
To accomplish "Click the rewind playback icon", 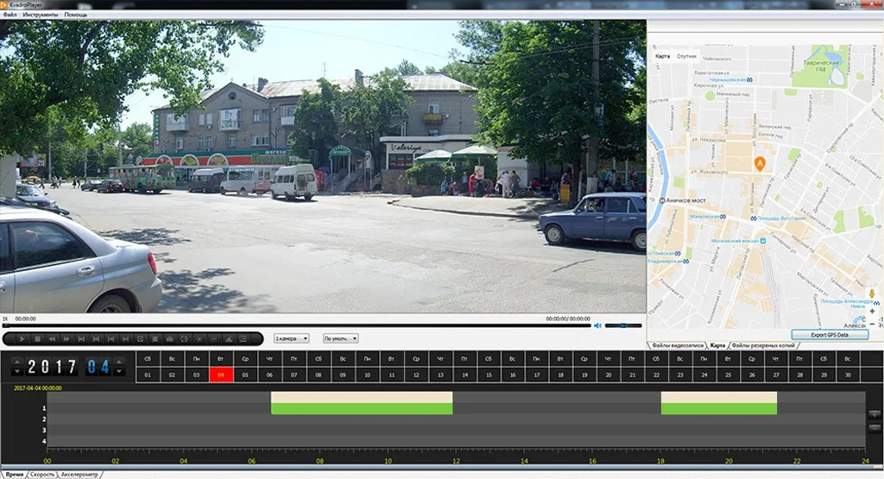I will point(53,339).
